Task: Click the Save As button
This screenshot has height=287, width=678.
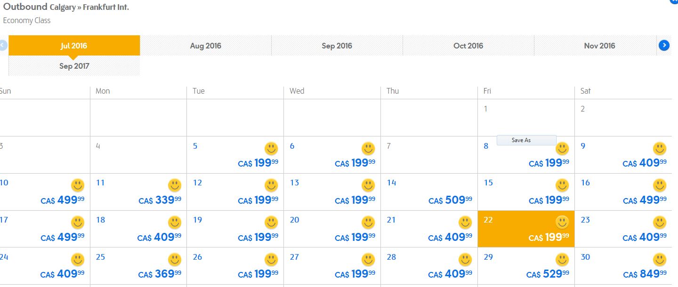Action: 526,140
